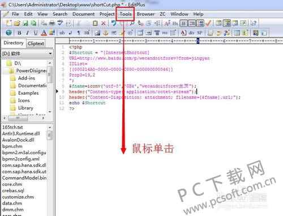The height and width of the screenshot is (216, 283).
Task: Click the div tag toolbar icon
Action: pos(191,33)
